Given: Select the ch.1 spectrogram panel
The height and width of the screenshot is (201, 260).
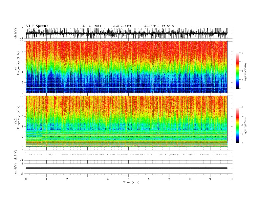Looking at the screenshot, I should pyautogui.click(x=127, y=67).
